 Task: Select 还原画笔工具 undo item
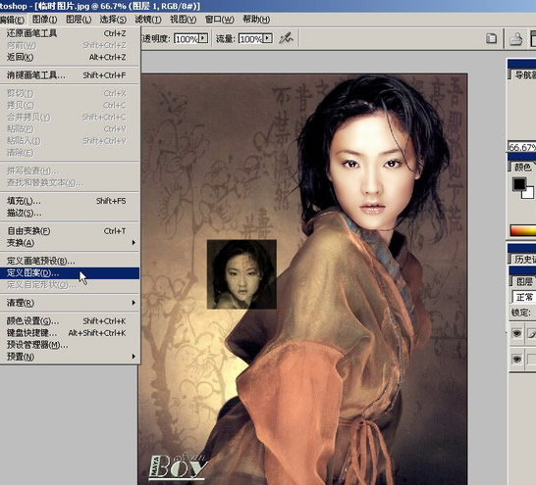[x=70, y=33]
